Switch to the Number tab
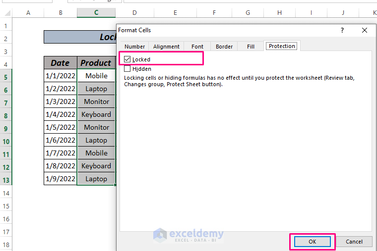The width and height of the screenshot is (377, 251). pyautogui.click(x=134, y=47)
